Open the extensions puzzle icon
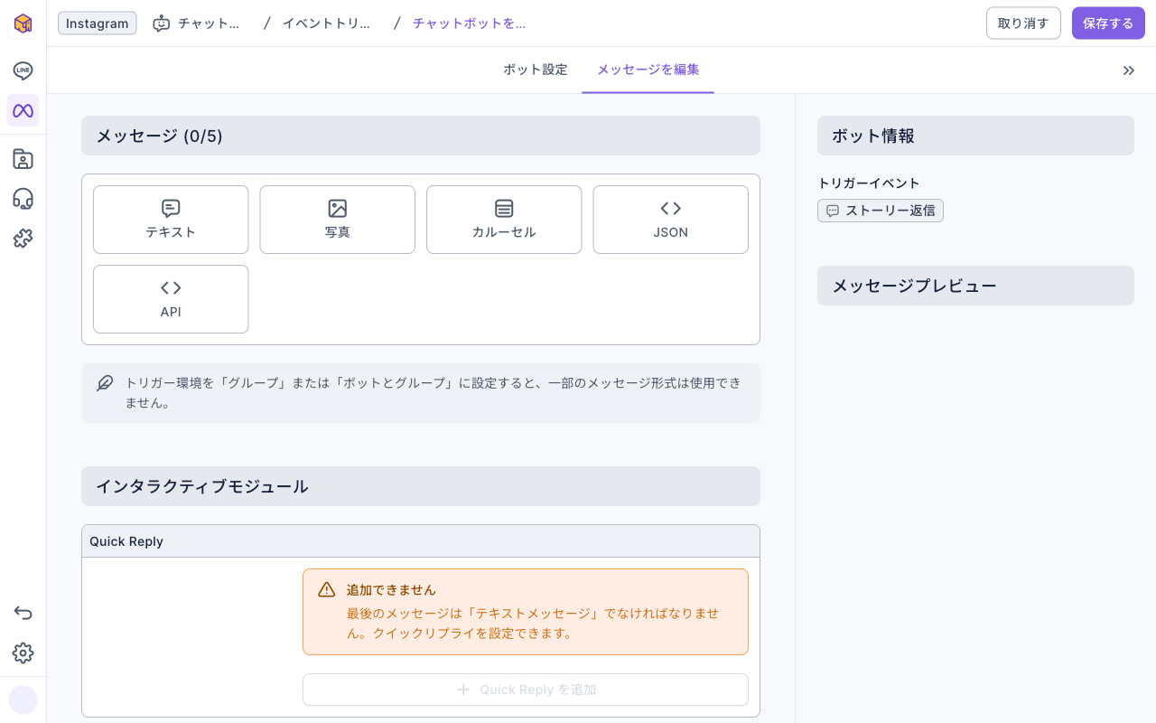Image resolution: width=1156 pixels, height=723 pixels. coord(23,239)
